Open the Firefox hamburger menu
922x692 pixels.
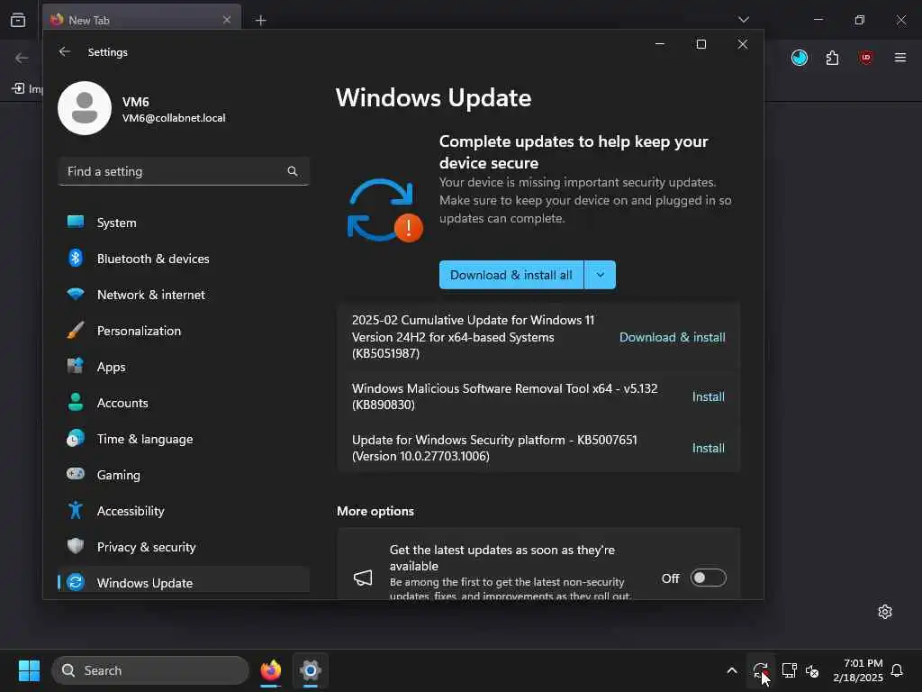click(x=899, y=58)
